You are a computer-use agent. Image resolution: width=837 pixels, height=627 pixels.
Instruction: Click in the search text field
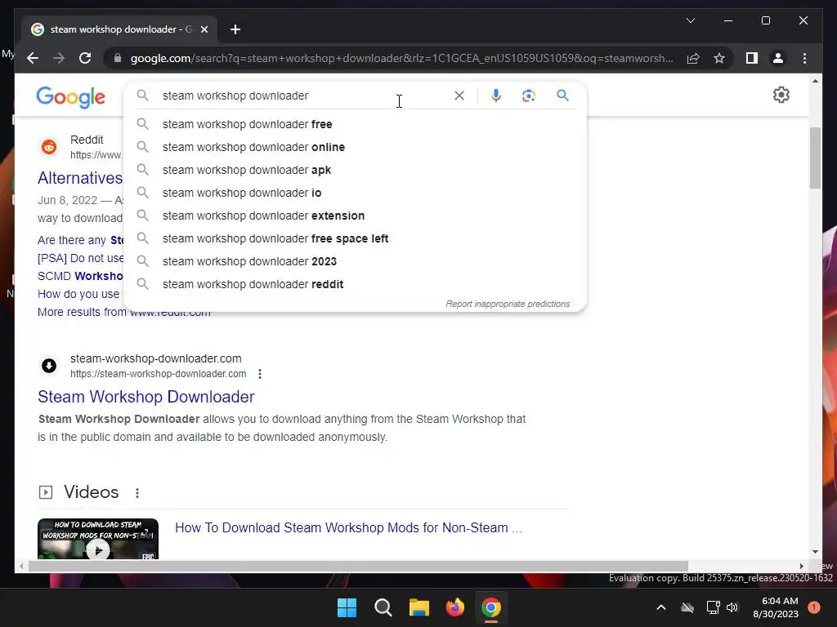pyautogui.click(x=304, y=96)
